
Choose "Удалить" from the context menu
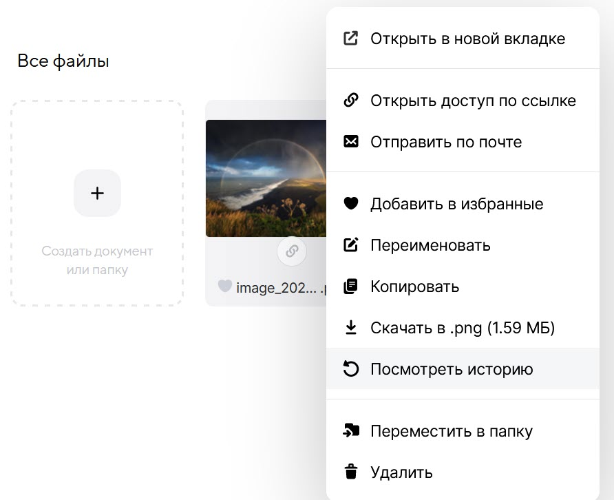point(402,472)
